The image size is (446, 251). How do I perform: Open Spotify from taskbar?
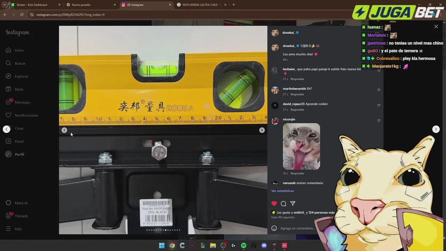point(244,245)
